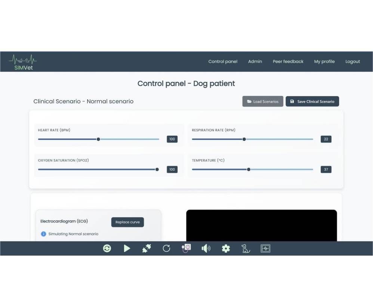This screenshot has width=373, height=307.
Task: Go to the Admin page
Action: (255, 62)
